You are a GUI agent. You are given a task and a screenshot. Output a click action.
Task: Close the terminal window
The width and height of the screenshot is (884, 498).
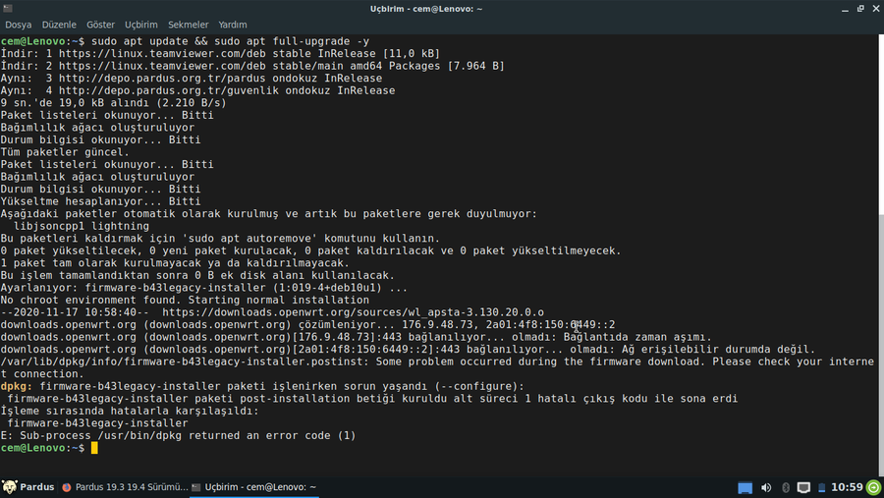pyautogui.click(x=876, y=9)
